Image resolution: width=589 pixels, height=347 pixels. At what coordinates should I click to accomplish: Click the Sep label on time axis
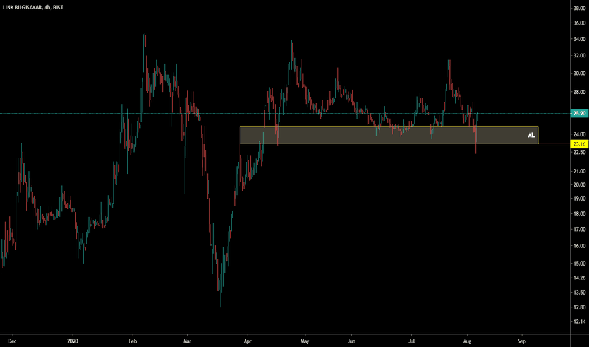521,341
